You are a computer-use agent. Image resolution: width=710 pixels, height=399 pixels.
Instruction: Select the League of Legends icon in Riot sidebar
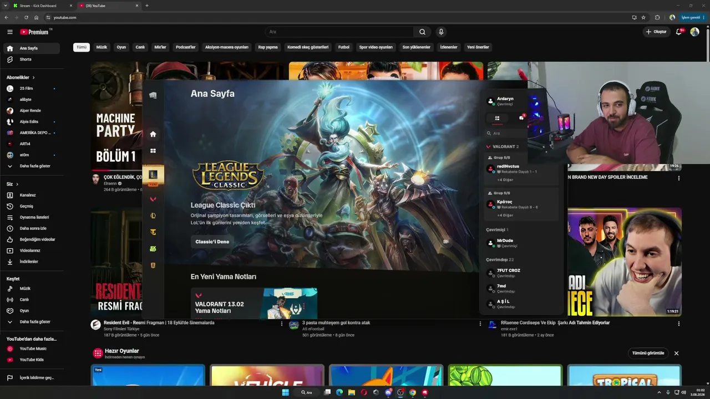click(153, 216)
